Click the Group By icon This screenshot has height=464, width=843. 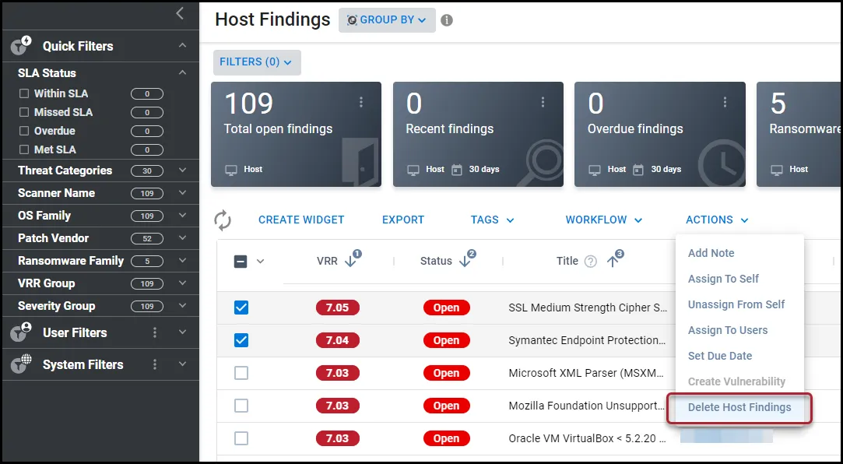tap(352, 20)
